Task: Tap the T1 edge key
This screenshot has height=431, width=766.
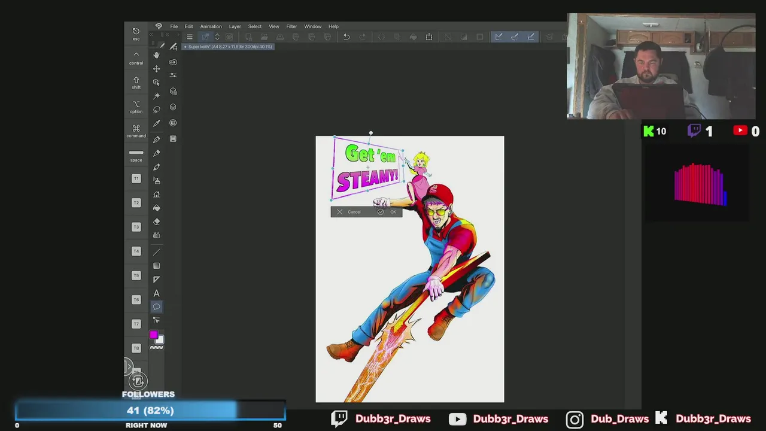Action: (x=136, y=178)
